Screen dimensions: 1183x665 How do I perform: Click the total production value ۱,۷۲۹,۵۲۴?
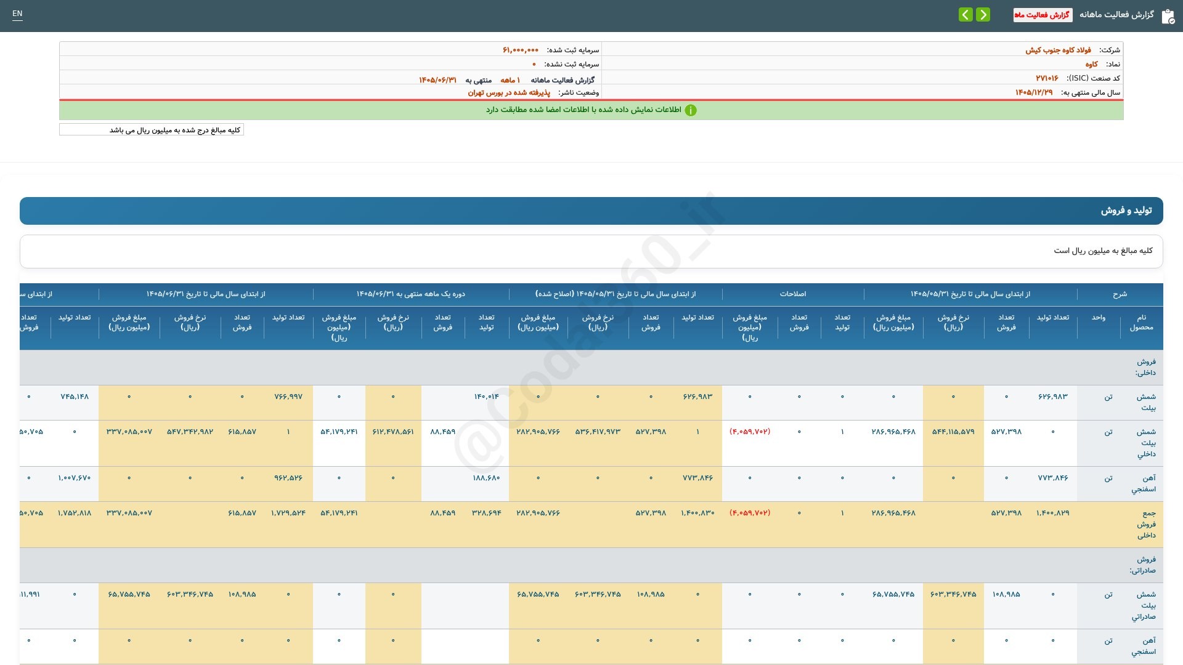[288, 513]
